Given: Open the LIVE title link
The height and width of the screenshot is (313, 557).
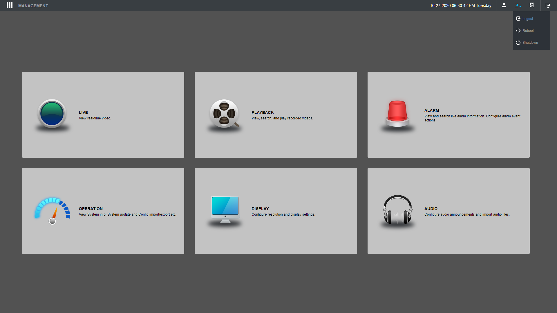Looking at the screenshot, I should (x=83, y=112).
